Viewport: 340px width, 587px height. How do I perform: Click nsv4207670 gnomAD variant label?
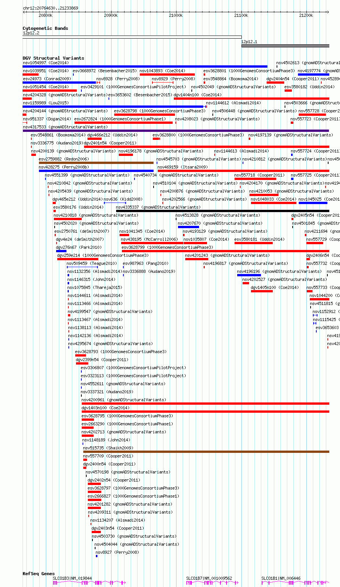click(x=220, y=223)
